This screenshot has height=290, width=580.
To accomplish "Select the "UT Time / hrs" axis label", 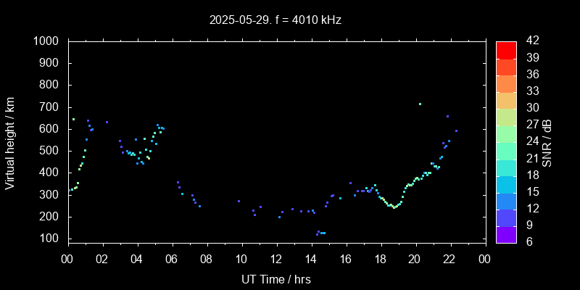I will click(275, 278).
